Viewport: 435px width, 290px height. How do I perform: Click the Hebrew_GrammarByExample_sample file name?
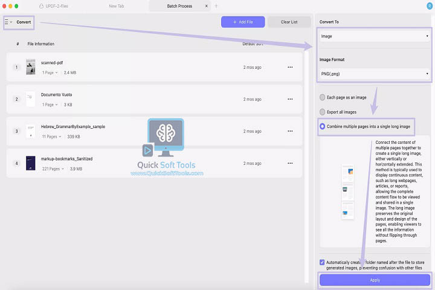point(73,126)
